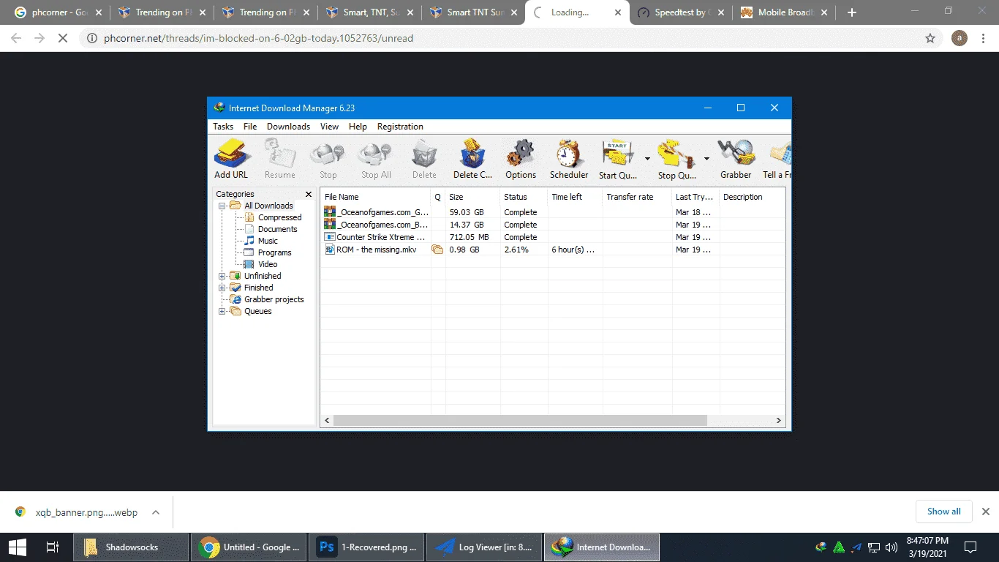Sort by Description column header
Screen dimensions: 999x562
[x=752, y=197]
